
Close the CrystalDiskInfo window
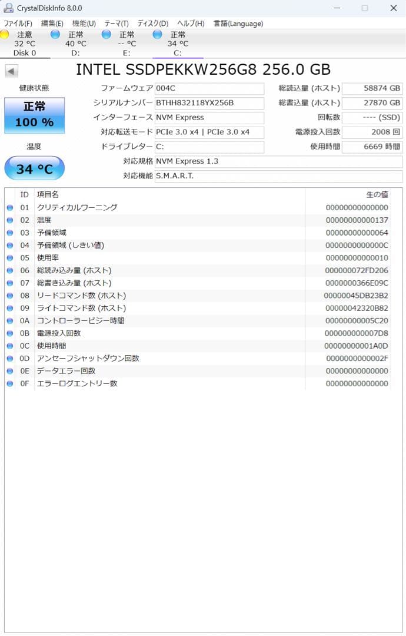(x=394, y=8)
